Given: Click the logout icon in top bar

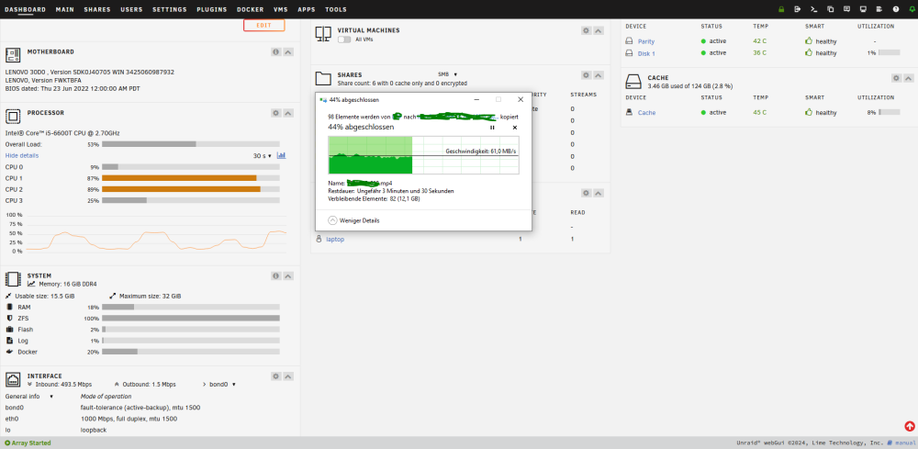Looking at the screenshot, I should (798, 9).
